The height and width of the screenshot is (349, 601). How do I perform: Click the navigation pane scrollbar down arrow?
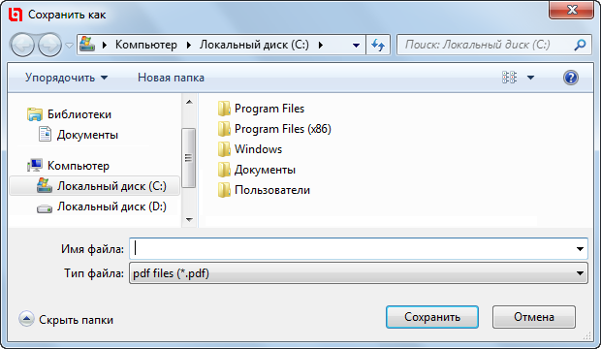click(189, 220)
